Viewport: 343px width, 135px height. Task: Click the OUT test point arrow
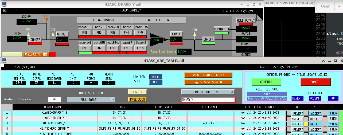(x=195, y=34)
